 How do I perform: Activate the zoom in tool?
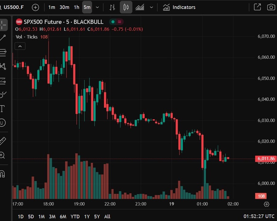point(2,155)
